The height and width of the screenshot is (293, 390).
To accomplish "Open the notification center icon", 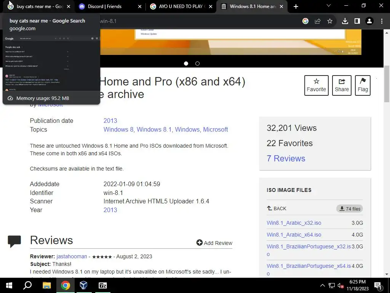I will (378, 285).
